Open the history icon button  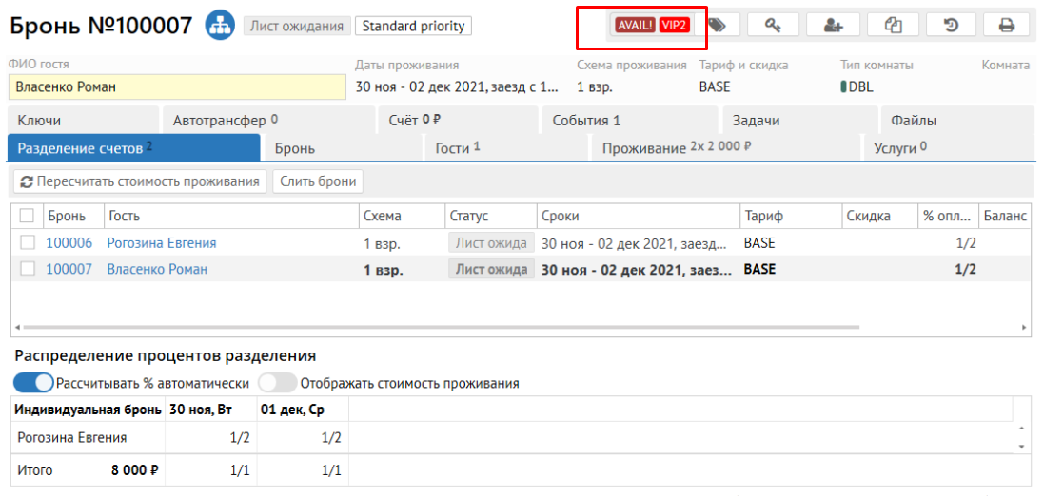(x=950, y=26)
